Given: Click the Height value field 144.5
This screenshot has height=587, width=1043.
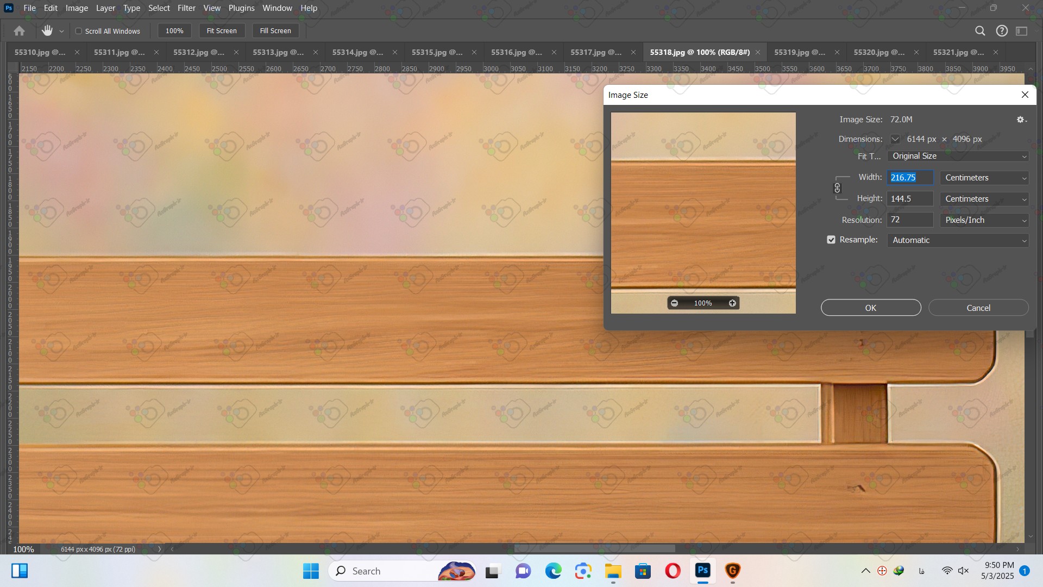Looking at the screenshot, I should pyautogui.click(x=910, y=199).
